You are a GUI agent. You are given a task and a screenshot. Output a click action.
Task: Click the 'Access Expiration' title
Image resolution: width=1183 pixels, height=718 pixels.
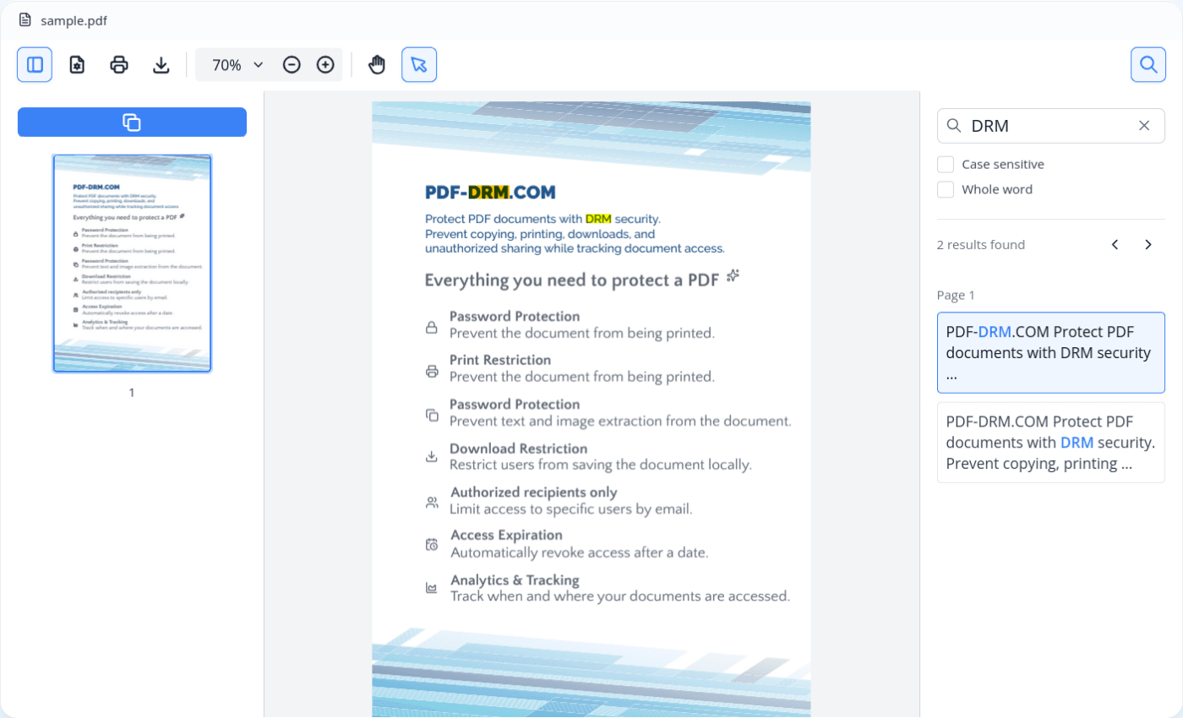(x=506, y=535)
